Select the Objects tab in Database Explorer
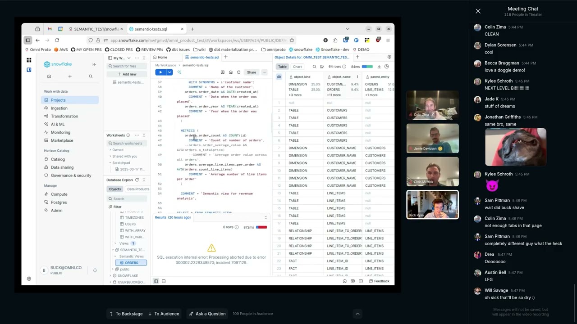 click(114, 189)
